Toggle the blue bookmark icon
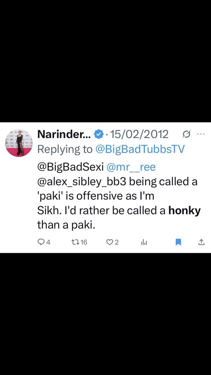The image size is (211, 375). pyautogui.click(x=178, y=242)
